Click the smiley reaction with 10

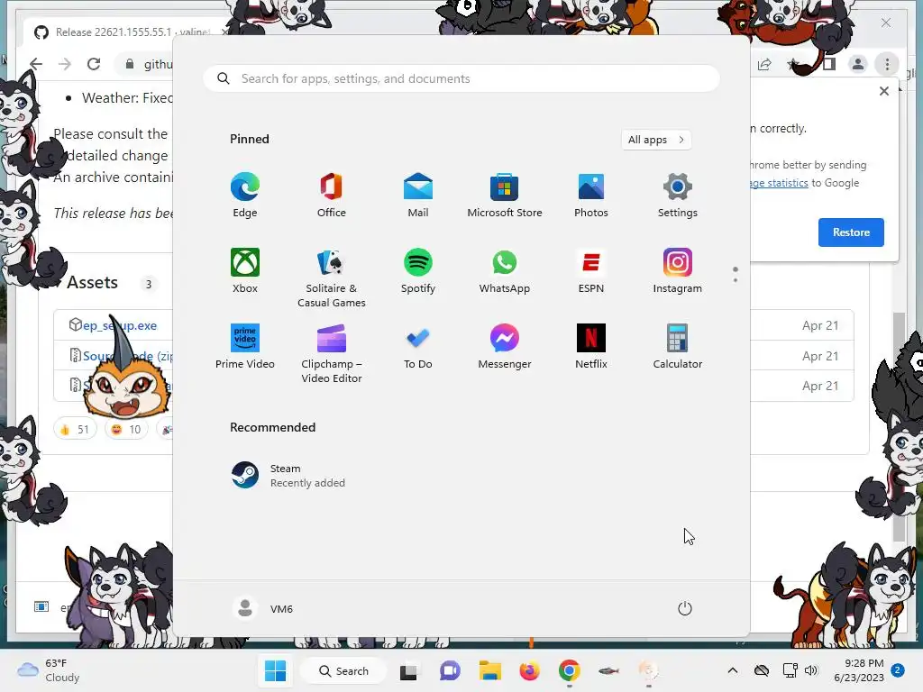(126, 430)
